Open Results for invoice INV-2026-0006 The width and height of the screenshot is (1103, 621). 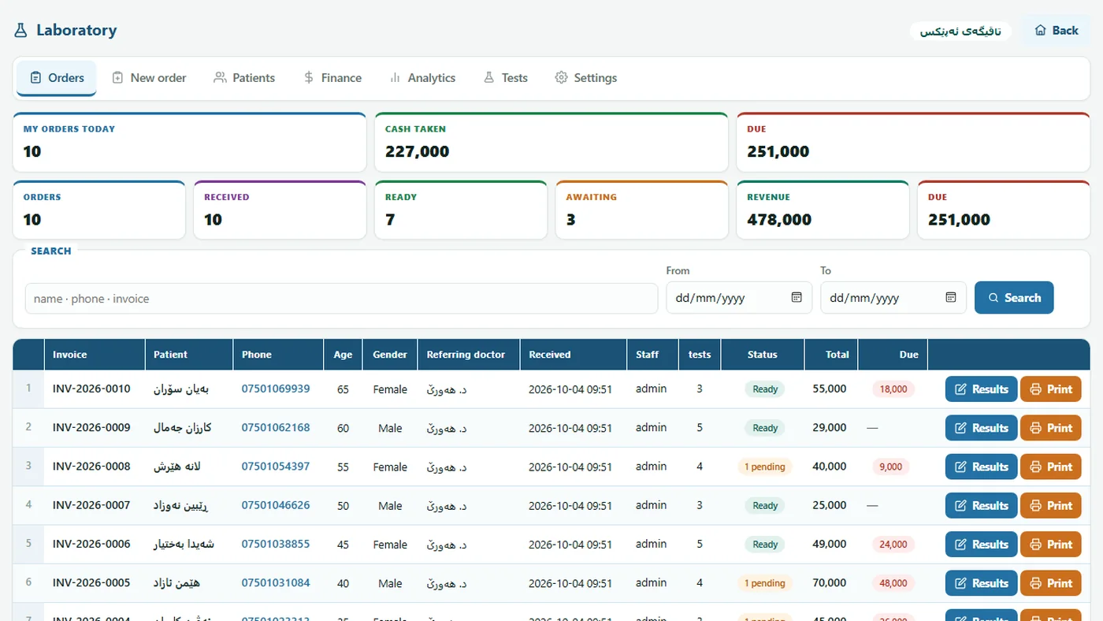[x=982, y=545]
